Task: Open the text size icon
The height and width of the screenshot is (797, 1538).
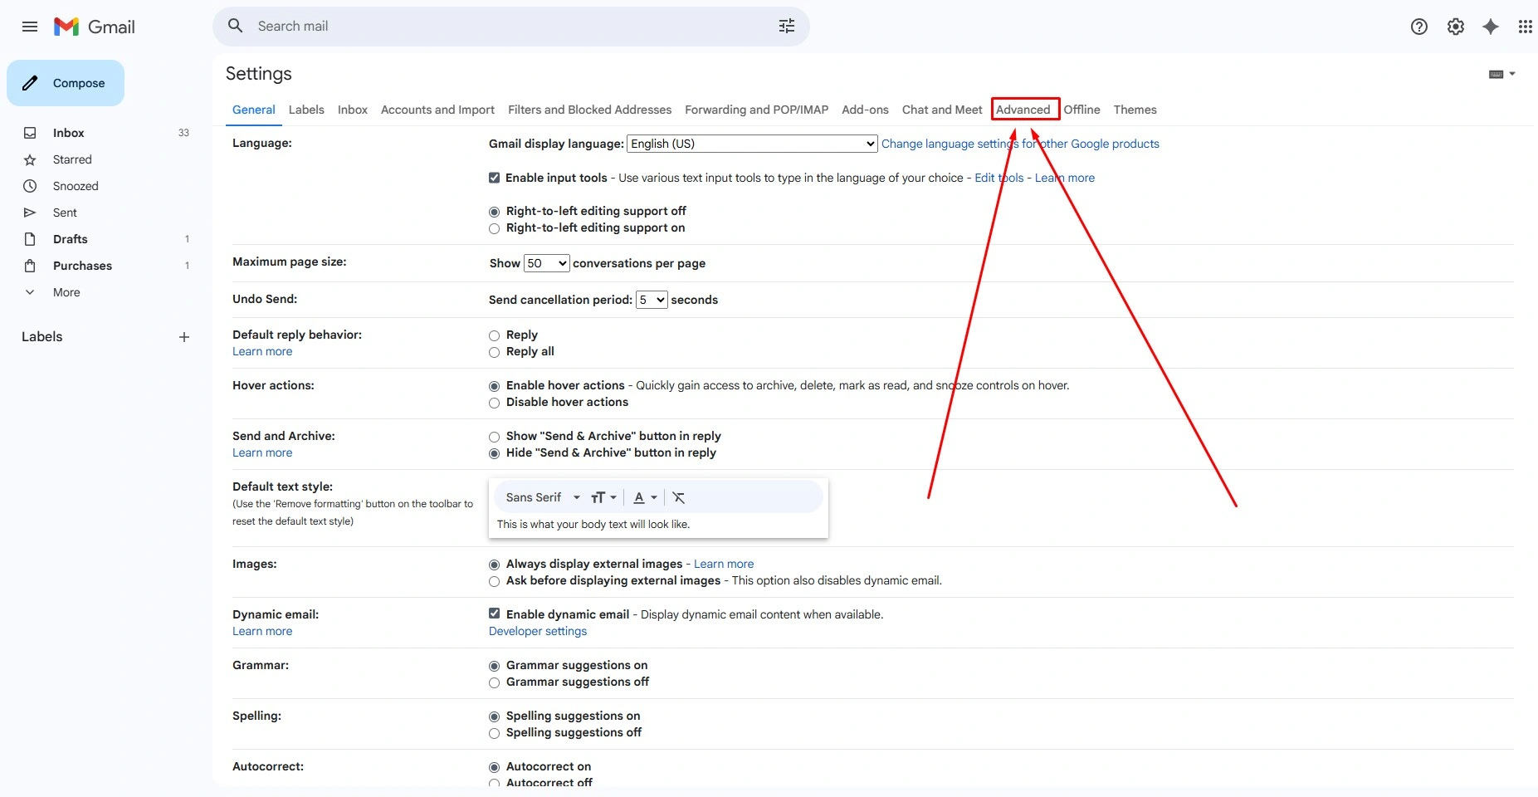Action: [x=603, y=497]
